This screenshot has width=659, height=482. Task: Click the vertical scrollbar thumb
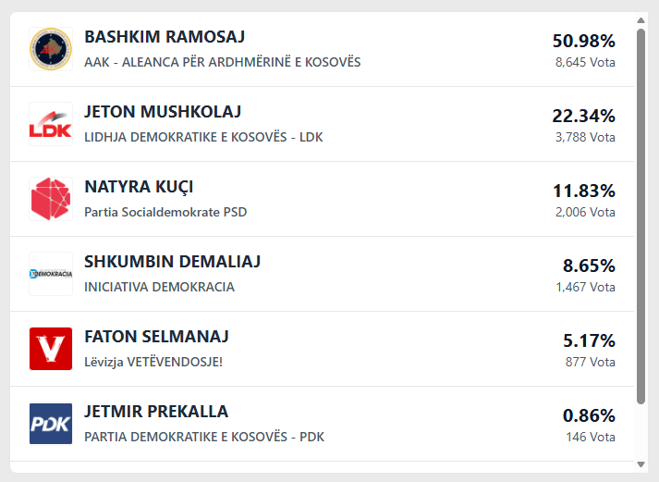pyautogui.click(x=641, y=213)
